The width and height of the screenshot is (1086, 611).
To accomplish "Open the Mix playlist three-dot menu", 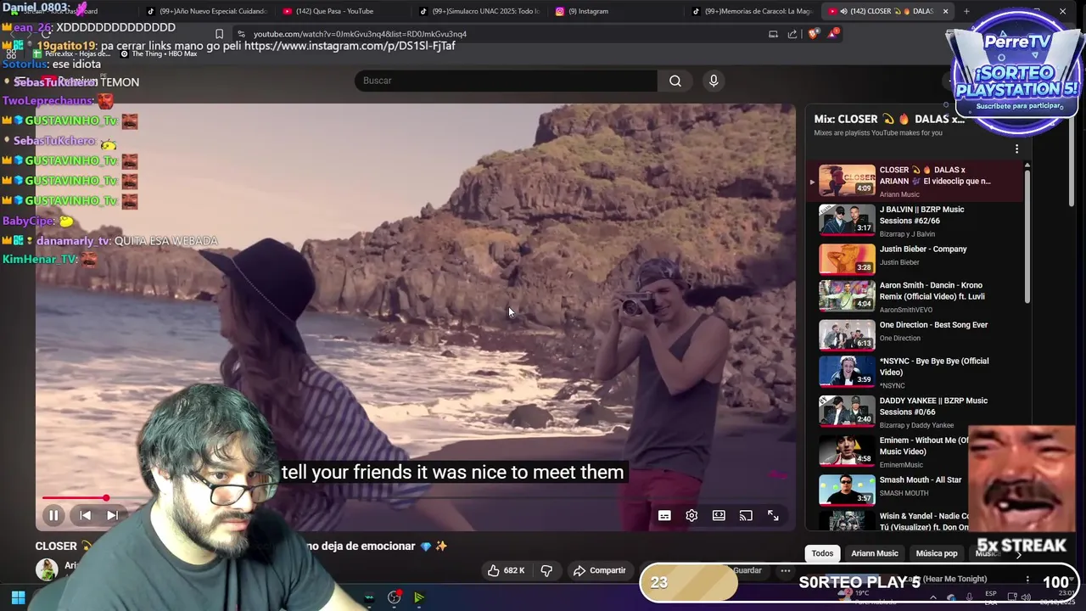I will tap(1016, 149).
